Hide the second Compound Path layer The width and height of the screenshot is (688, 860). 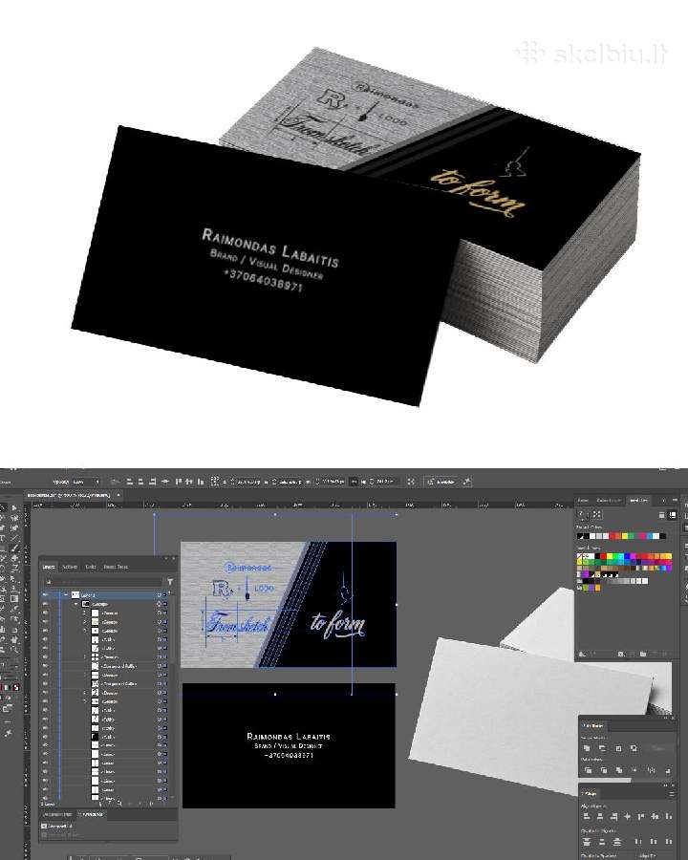pos(46,684)
